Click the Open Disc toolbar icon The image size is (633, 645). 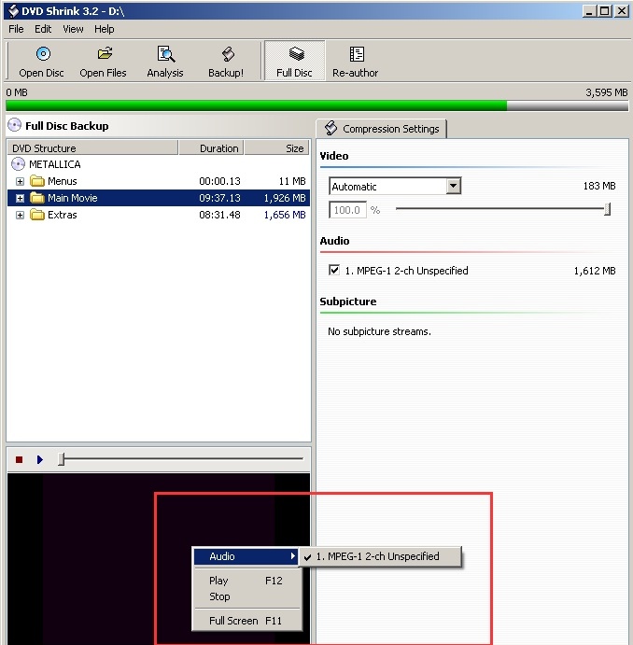click(43, 54)
